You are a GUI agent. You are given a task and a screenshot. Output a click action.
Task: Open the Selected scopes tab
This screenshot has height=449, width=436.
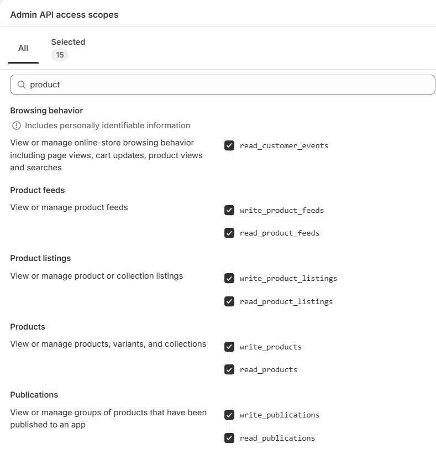click(68, 48)
